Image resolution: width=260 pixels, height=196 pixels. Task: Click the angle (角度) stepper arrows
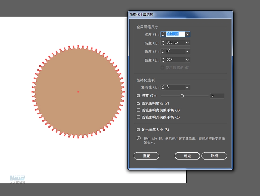[x=163, y=51]
